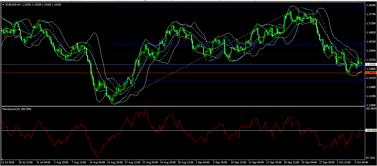This screenshot has width=377, height=166.
Task: Click Momentum scale value 97.7202
Action: (370, 158)
